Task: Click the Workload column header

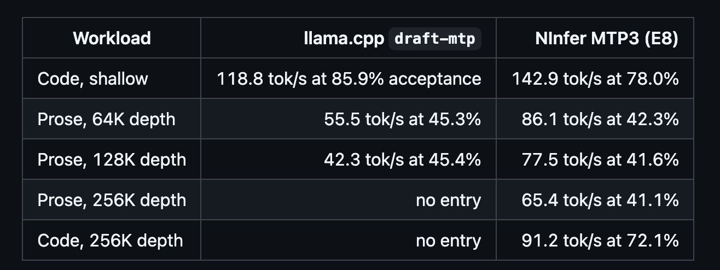Action: pos(112,38)
